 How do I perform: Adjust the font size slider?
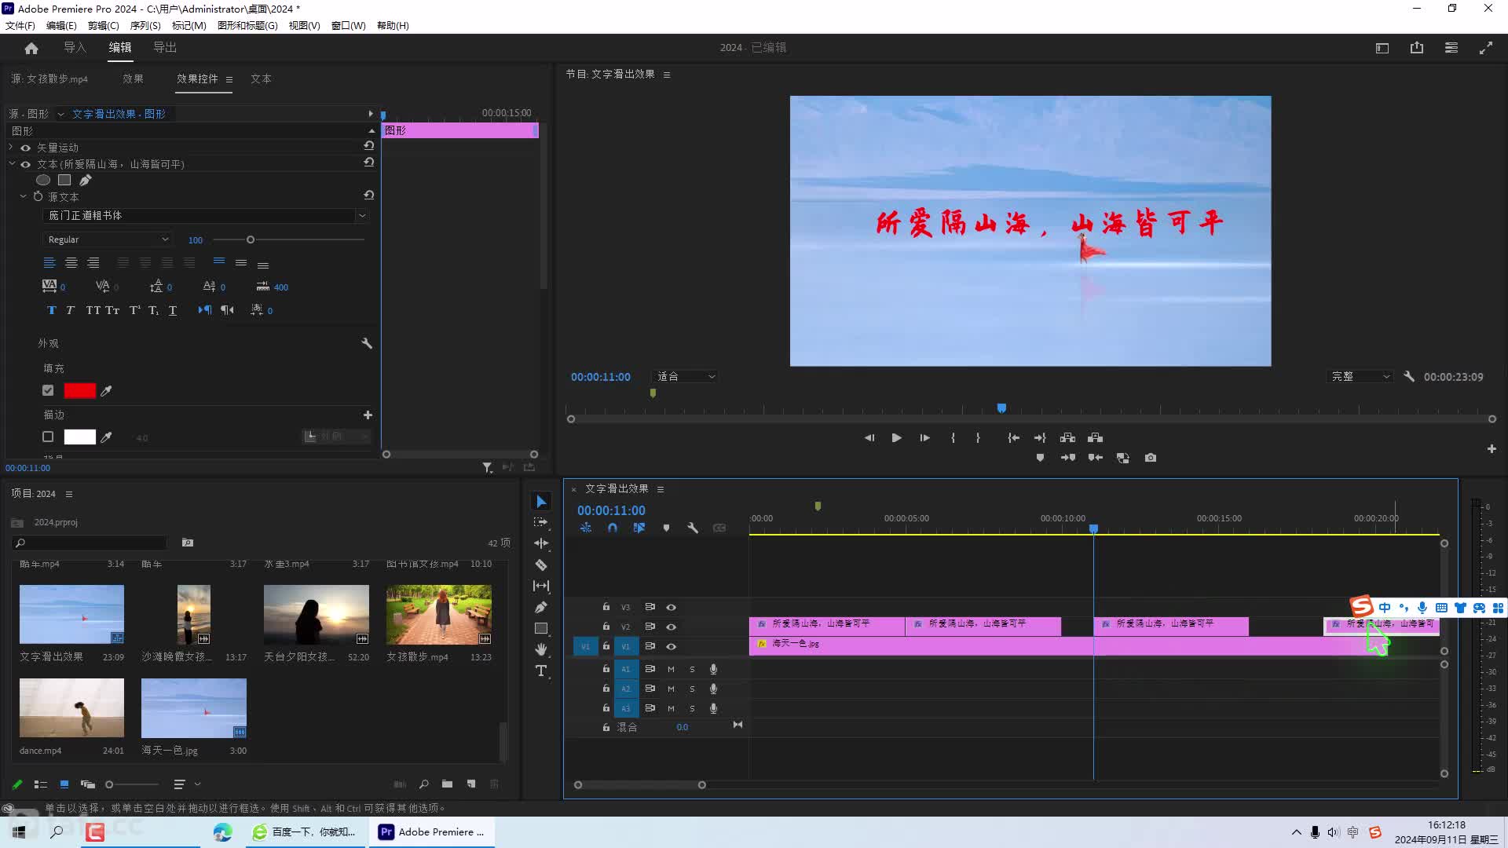(251, 239)
